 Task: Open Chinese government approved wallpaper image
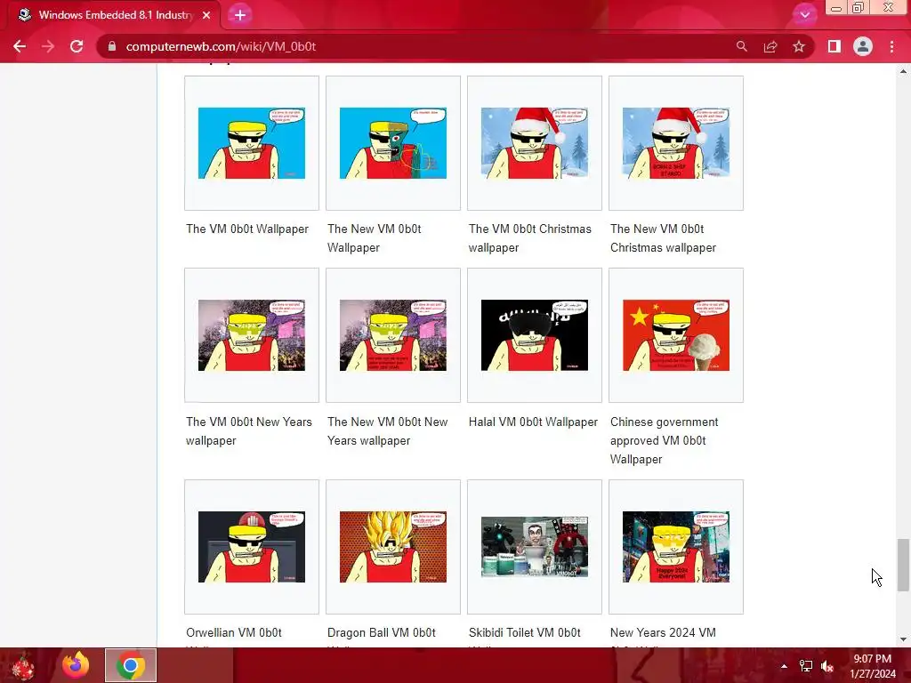tap(676, 335)
